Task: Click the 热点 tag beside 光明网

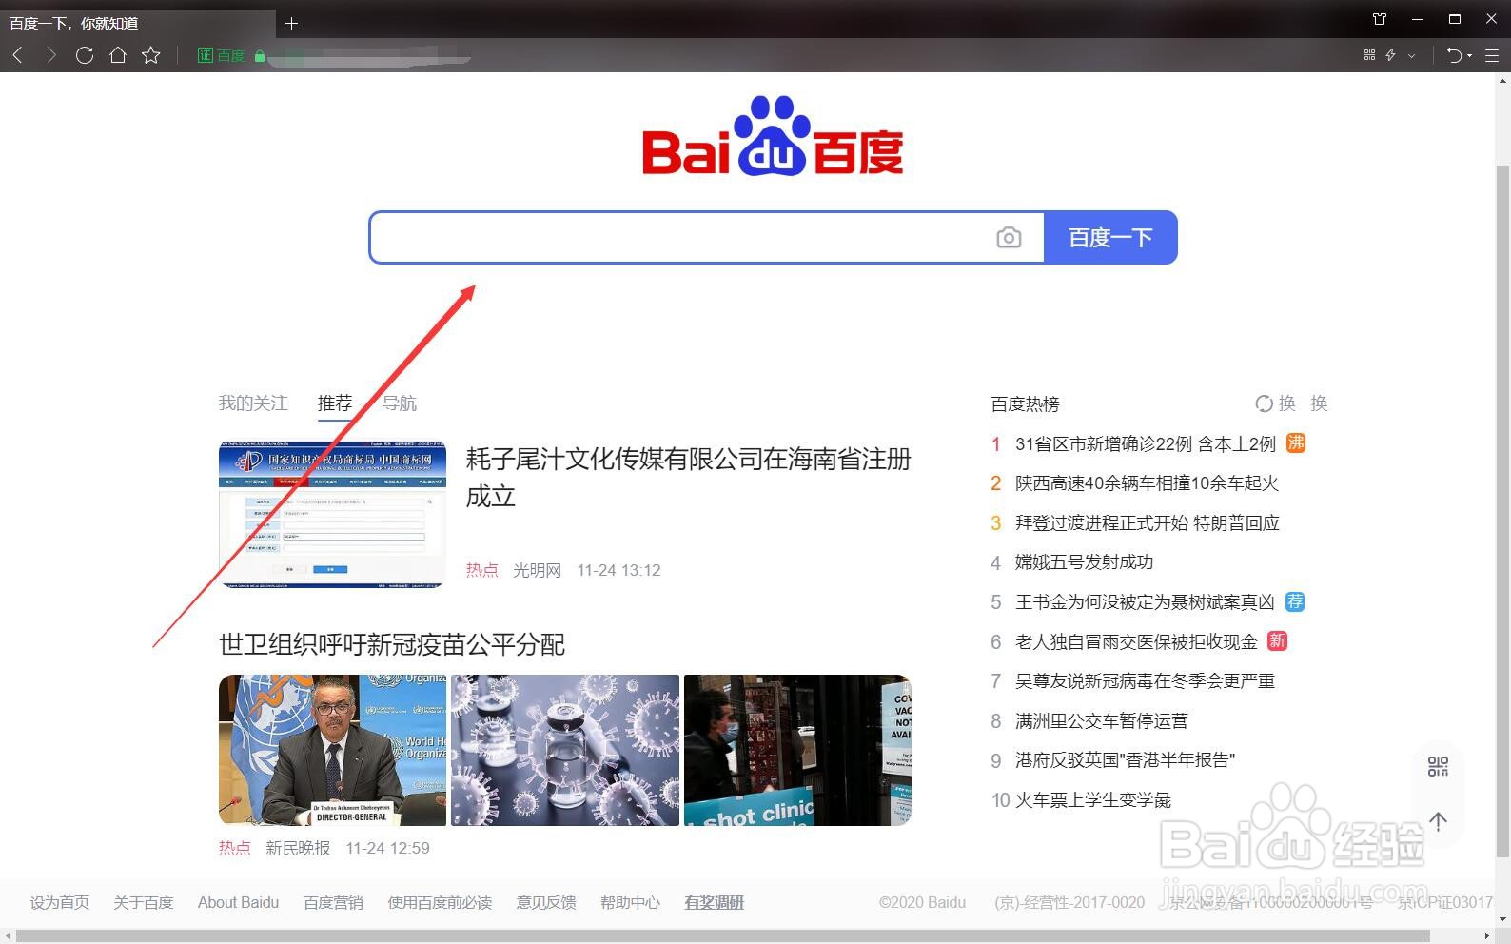Action: pos(482,570)
